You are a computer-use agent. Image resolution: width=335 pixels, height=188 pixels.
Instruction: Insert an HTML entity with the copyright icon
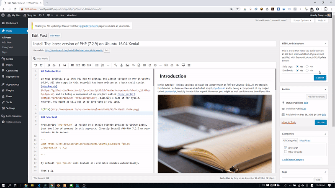(155, 65)
